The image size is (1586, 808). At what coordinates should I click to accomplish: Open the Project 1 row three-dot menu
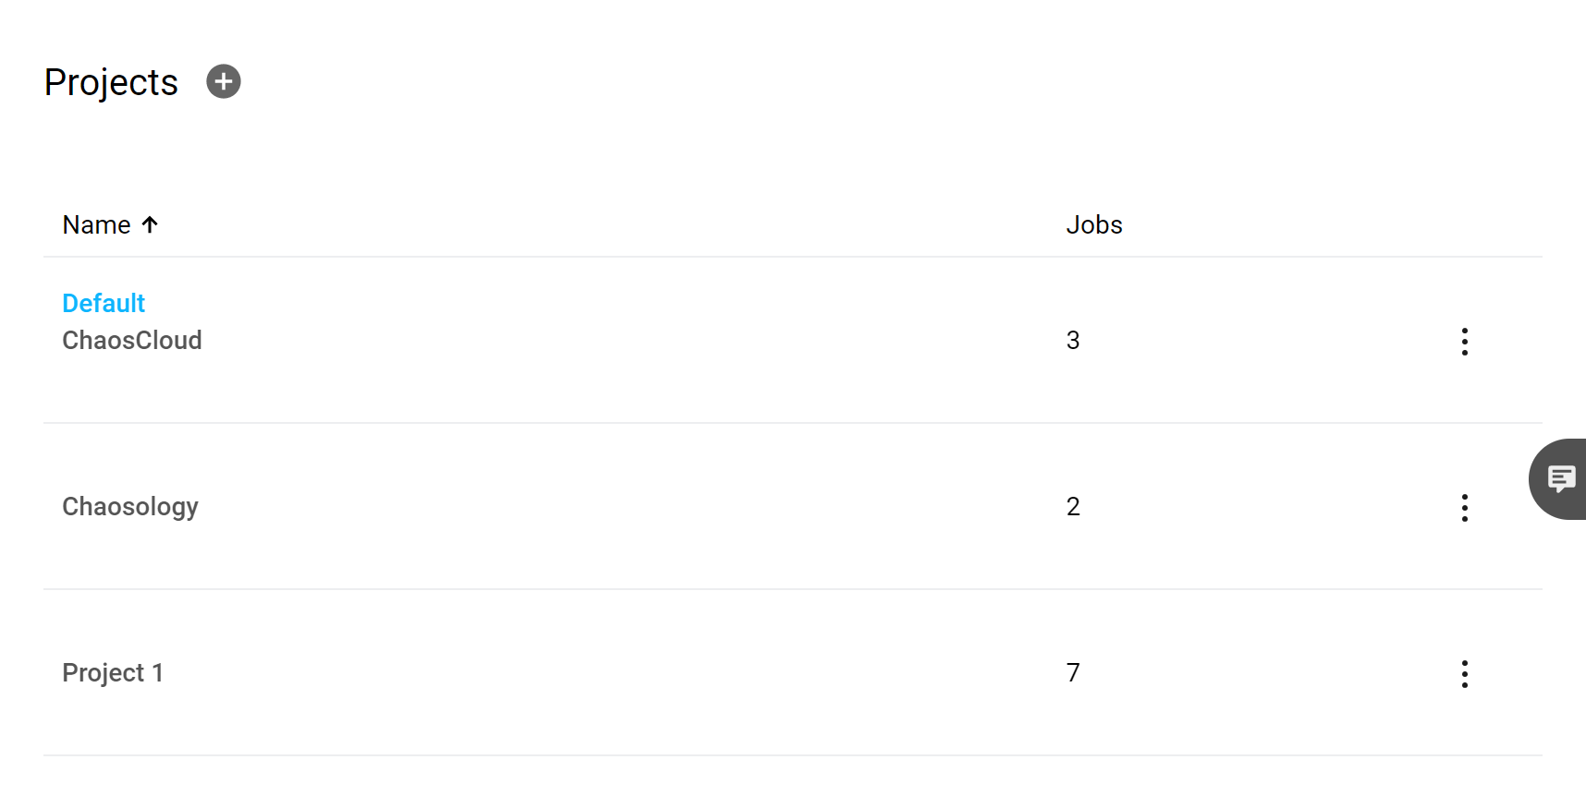click(x=1464, y=673)
